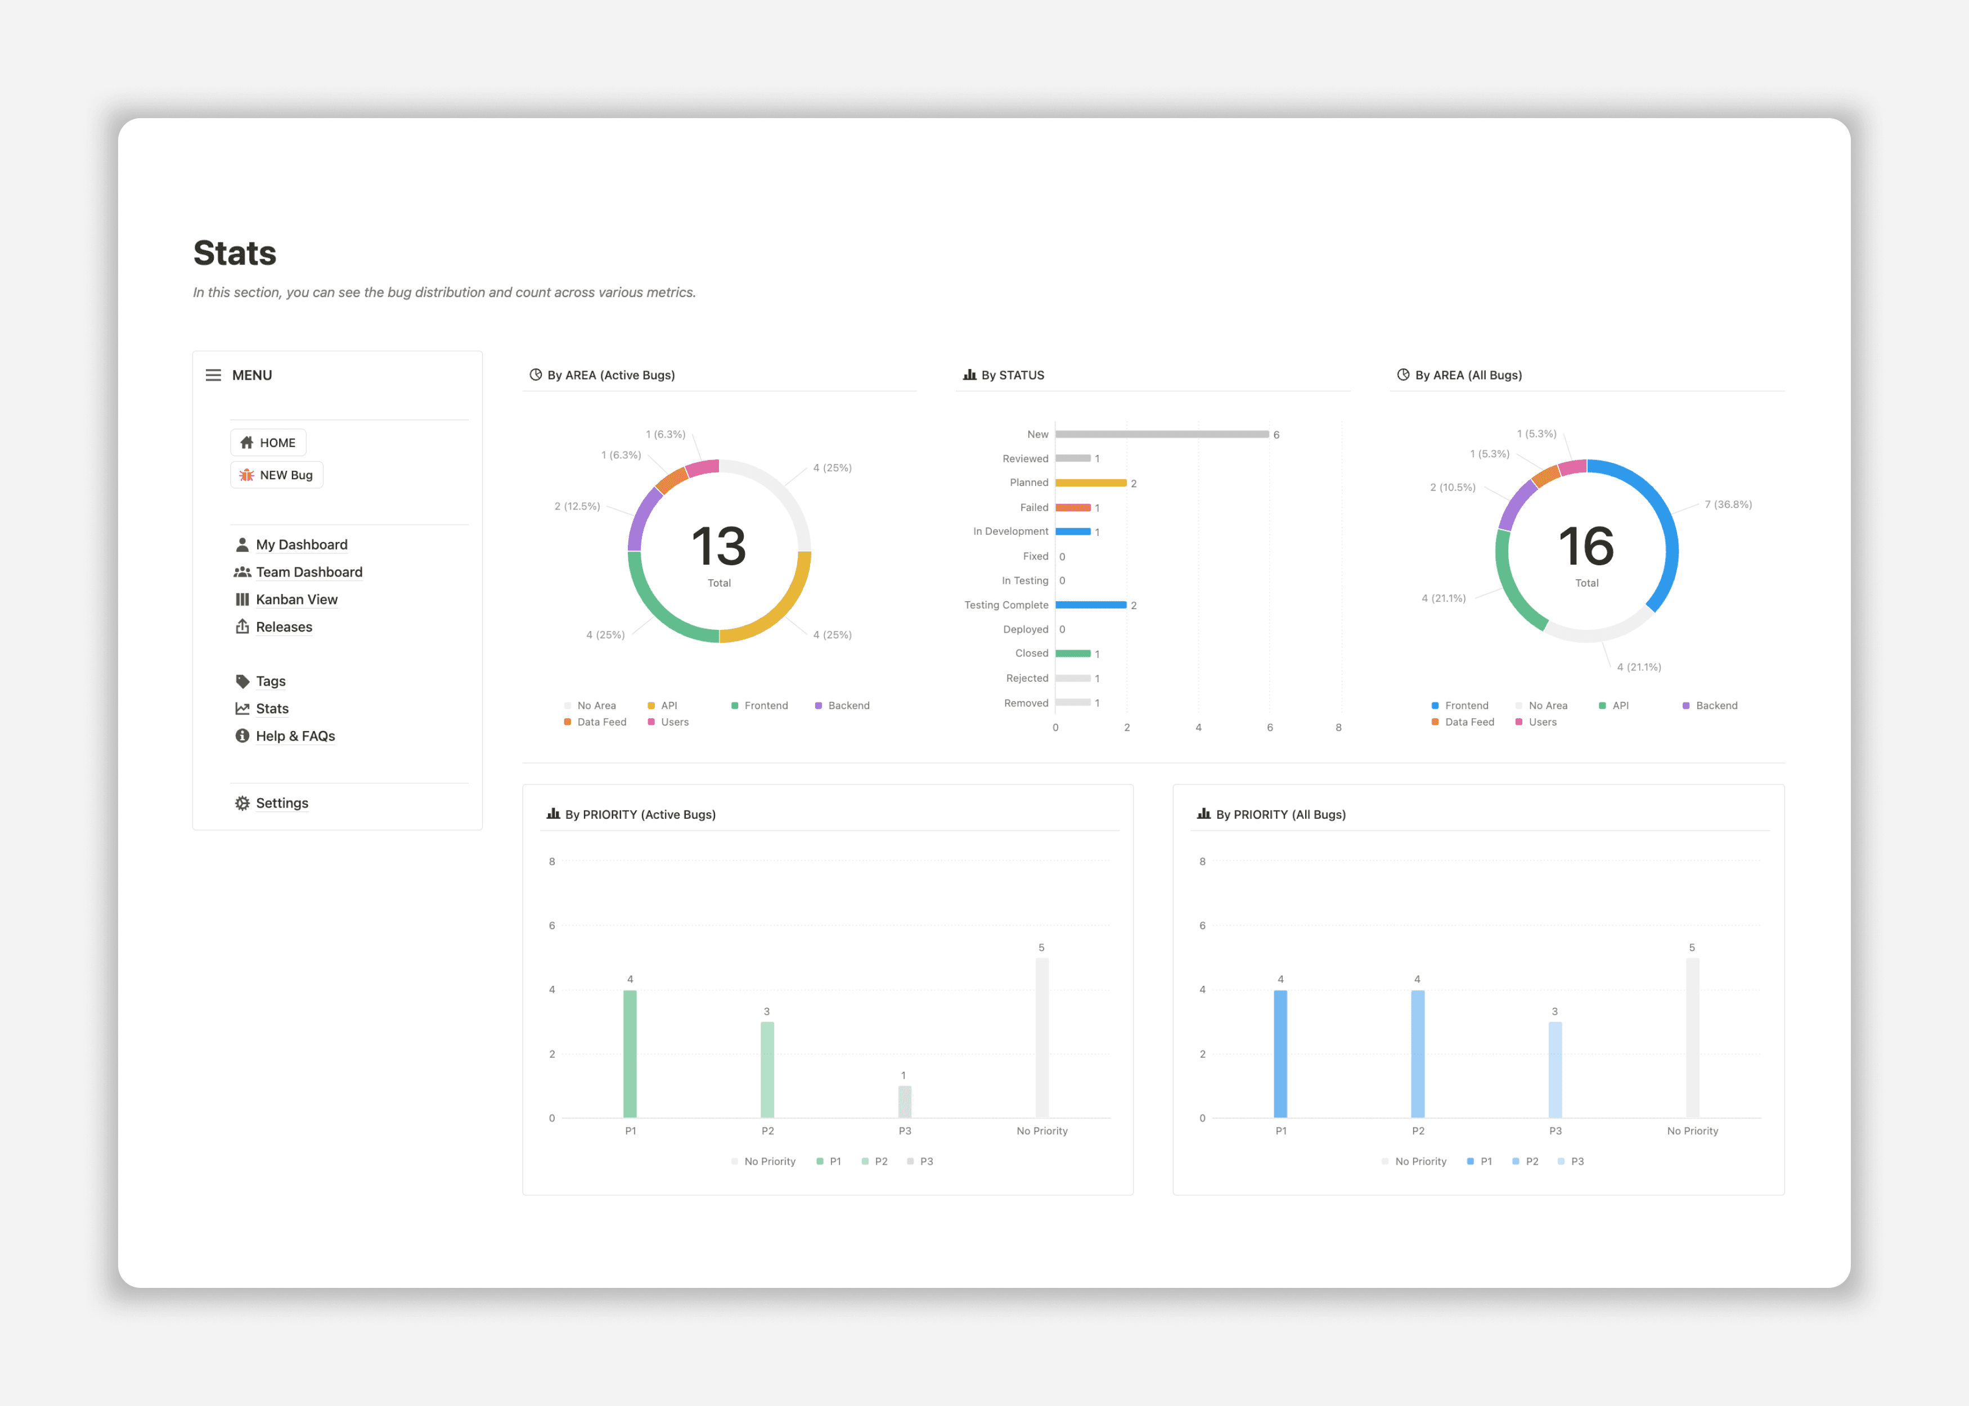Select Team Dashboard in the sidebar

coord(308,571)
